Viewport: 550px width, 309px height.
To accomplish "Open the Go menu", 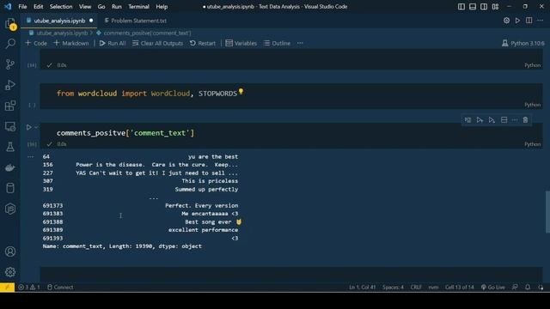I will pos(101,7).
